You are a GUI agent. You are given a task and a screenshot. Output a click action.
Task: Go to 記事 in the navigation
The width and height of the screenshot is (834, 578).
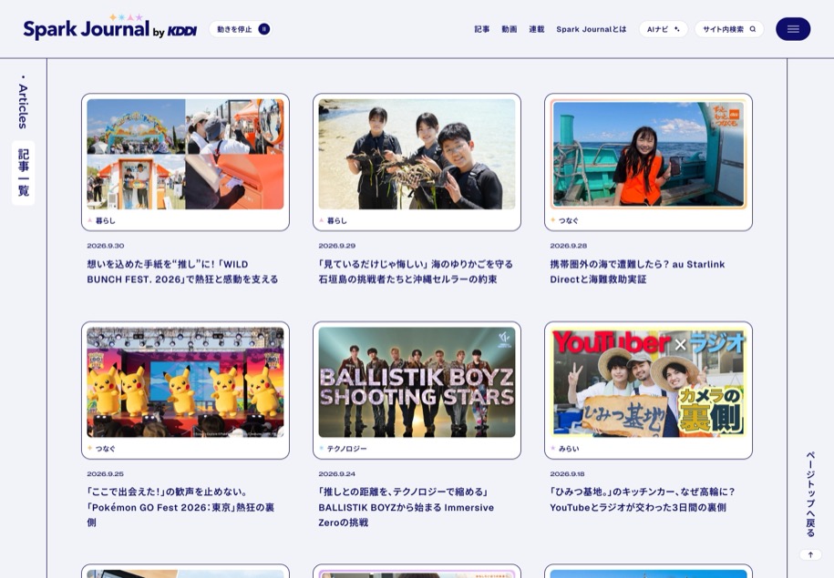482,29
